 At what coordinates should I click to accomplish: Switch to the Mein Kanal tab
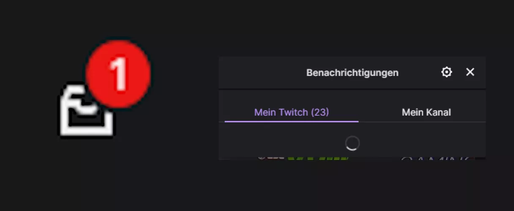point(426,112)
